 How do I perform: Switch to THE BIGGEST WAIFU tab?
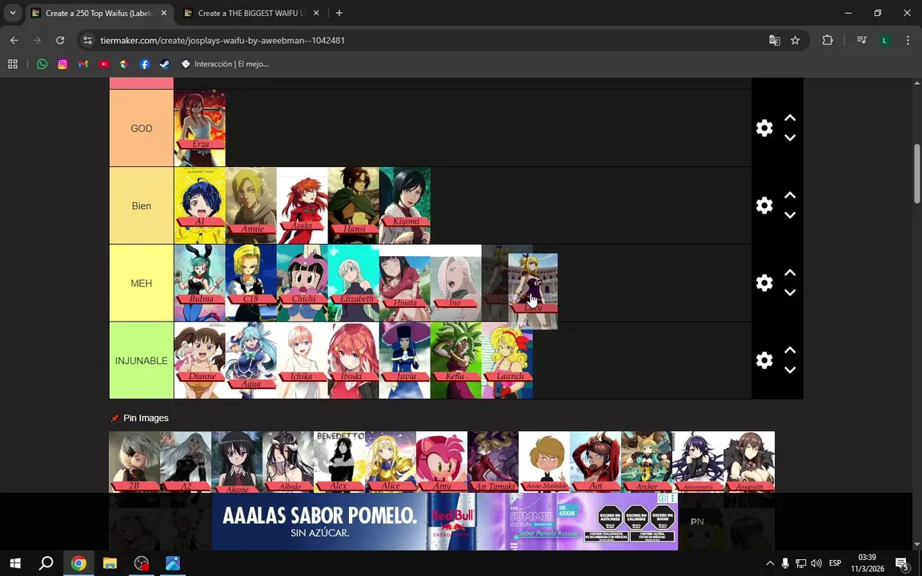tap(252, 13)
